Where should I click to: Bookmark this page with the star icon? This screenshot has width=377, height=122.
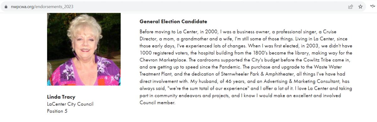360,7
